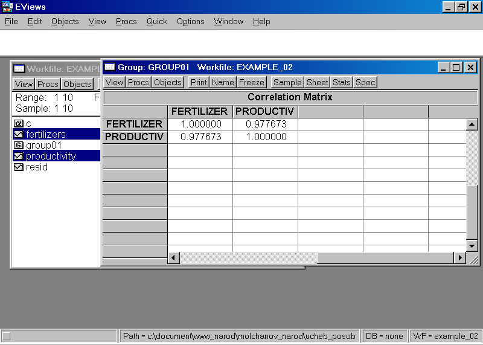Click DB = none in status bar
Viewport: 483px width, 345px height.
(x=384, y=336)
